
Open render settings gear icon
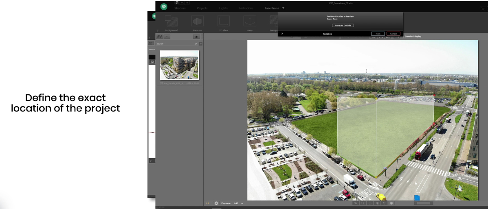pyautogui.click(x=216, y=203)
